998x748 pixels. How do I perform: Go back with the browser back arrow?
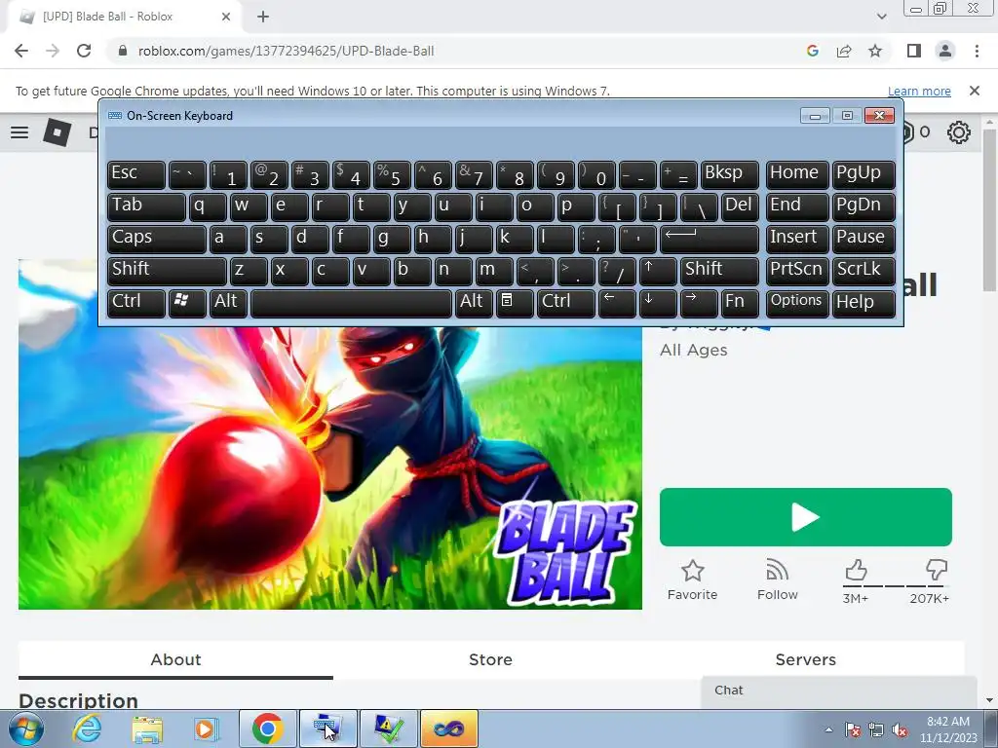tap(21, 51)
